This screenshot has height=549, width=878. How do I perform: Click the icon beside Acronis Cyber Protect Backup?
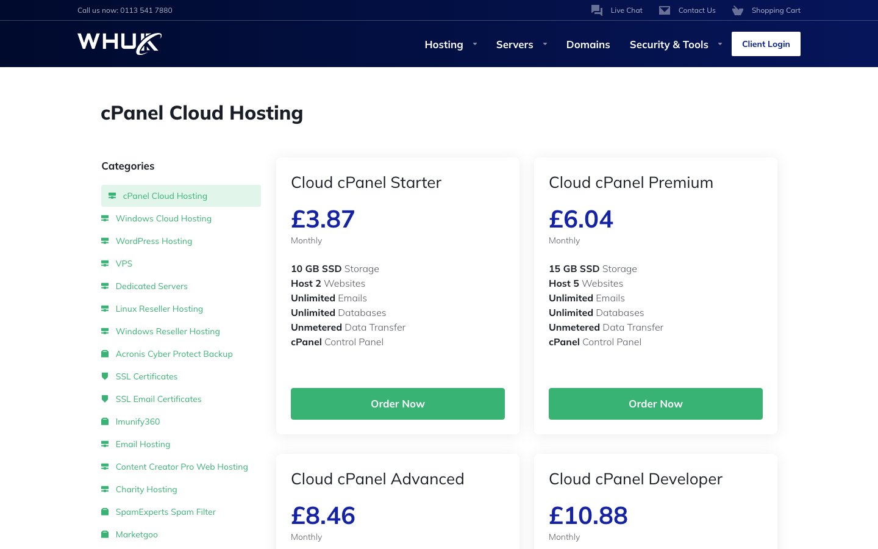[x=105, y=354]
